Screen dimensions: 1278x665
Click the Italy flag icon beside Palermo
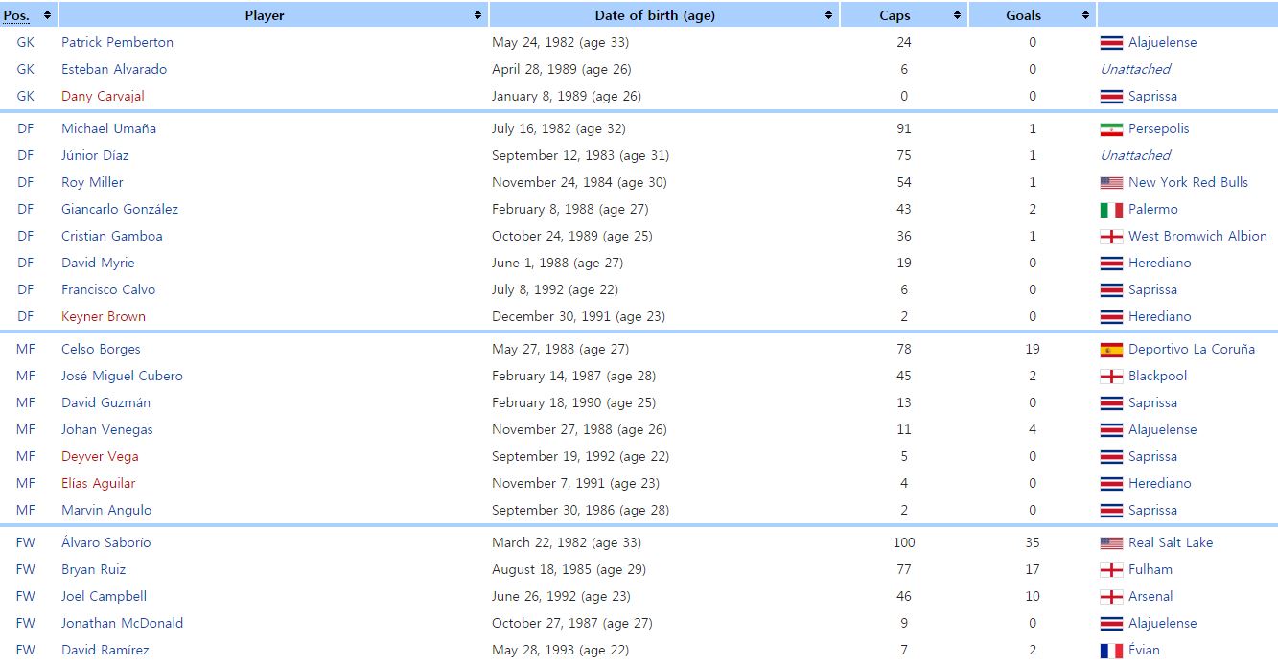coord(1111,210)
